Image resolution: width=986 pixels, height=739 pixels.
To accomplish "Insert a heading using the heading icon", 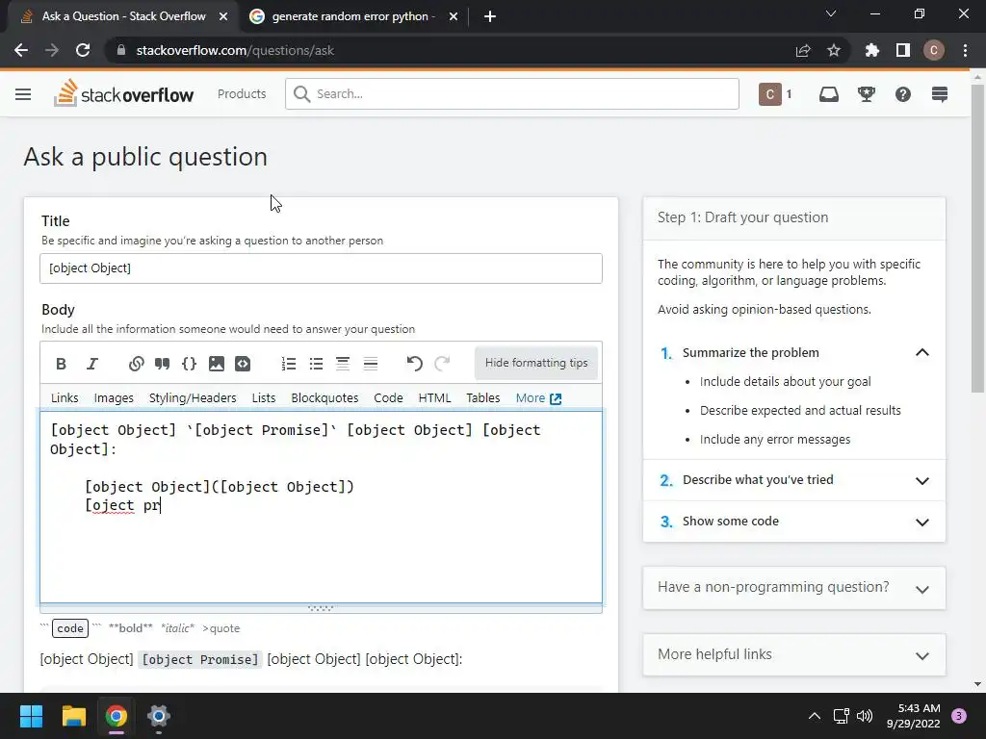I will pos(343,363).
